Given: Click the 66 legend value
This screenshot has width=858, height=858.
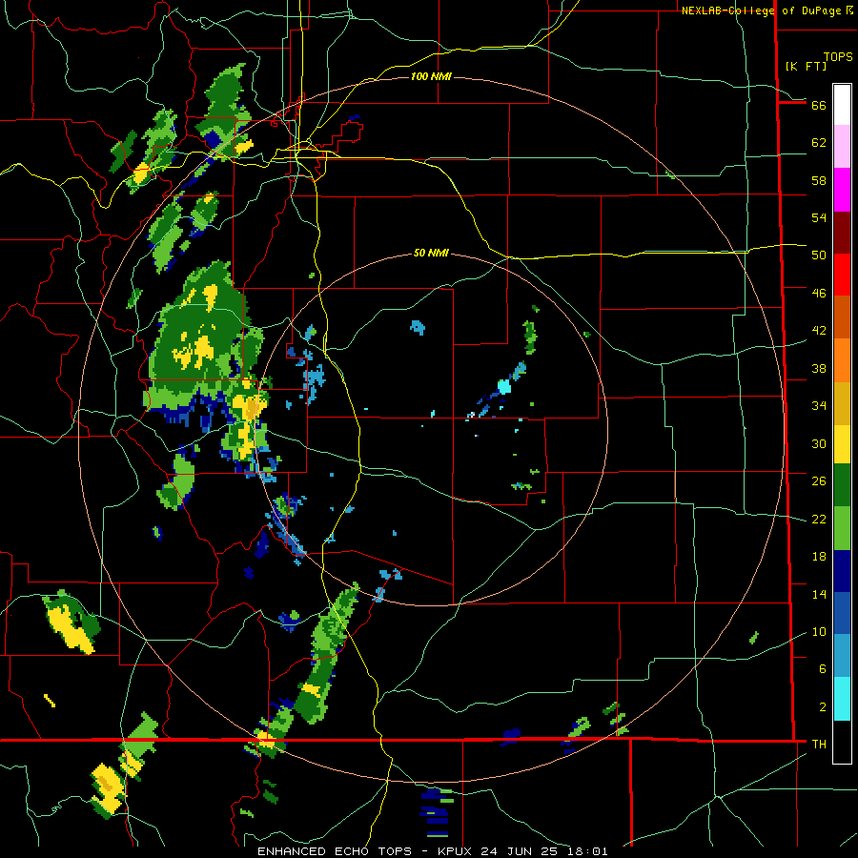Looking at the screenshot, I should click(x=819, y=106).
